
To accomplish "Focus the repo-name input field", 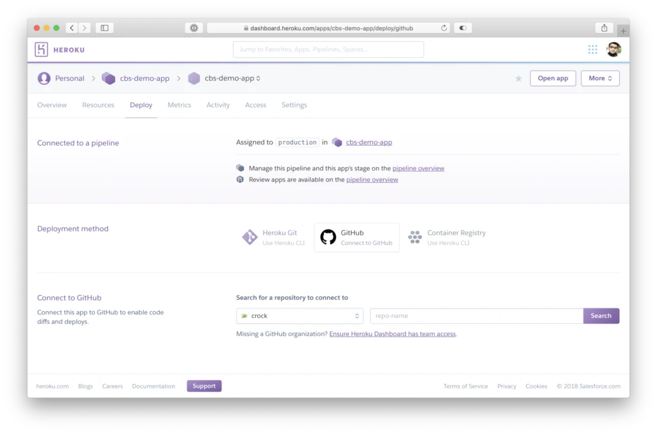I will [477, 316].
